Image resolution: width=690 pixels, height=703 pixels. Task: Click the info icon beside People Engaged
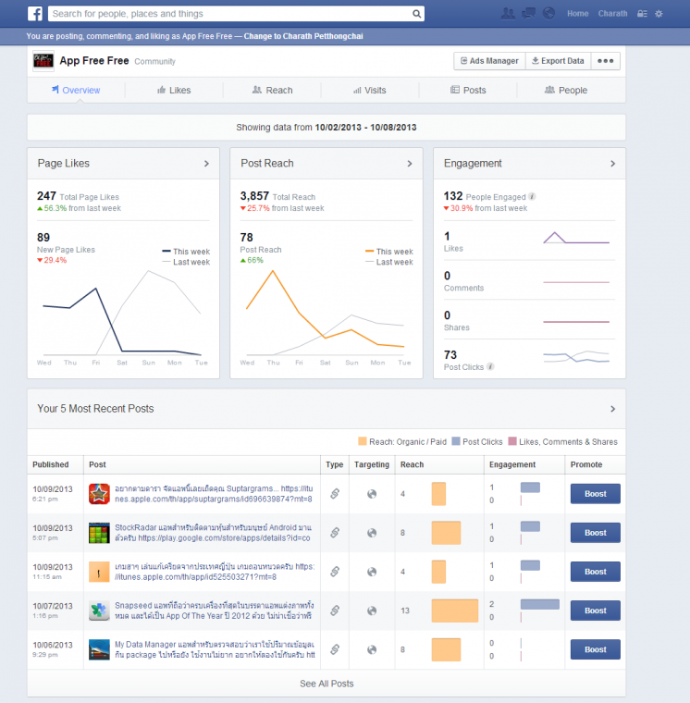click(532, 196)
